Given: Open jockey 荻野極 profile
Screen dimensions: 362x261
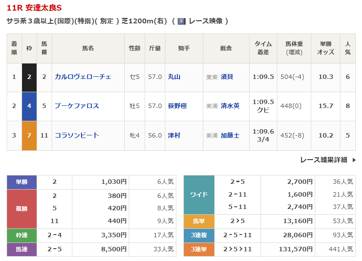Looking at the screenshot, I should click(177, 106).
